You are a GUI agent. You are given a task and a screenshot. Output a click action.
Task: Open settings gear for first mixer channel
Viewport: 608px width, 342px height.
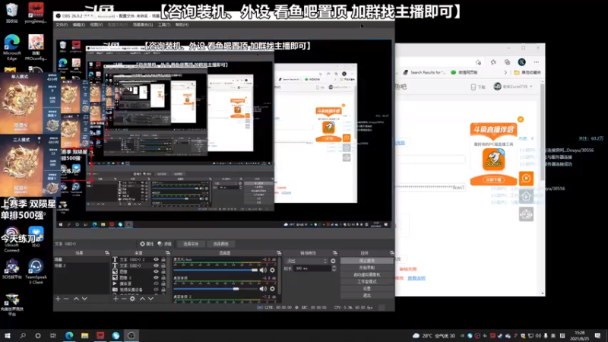[272, 270]
